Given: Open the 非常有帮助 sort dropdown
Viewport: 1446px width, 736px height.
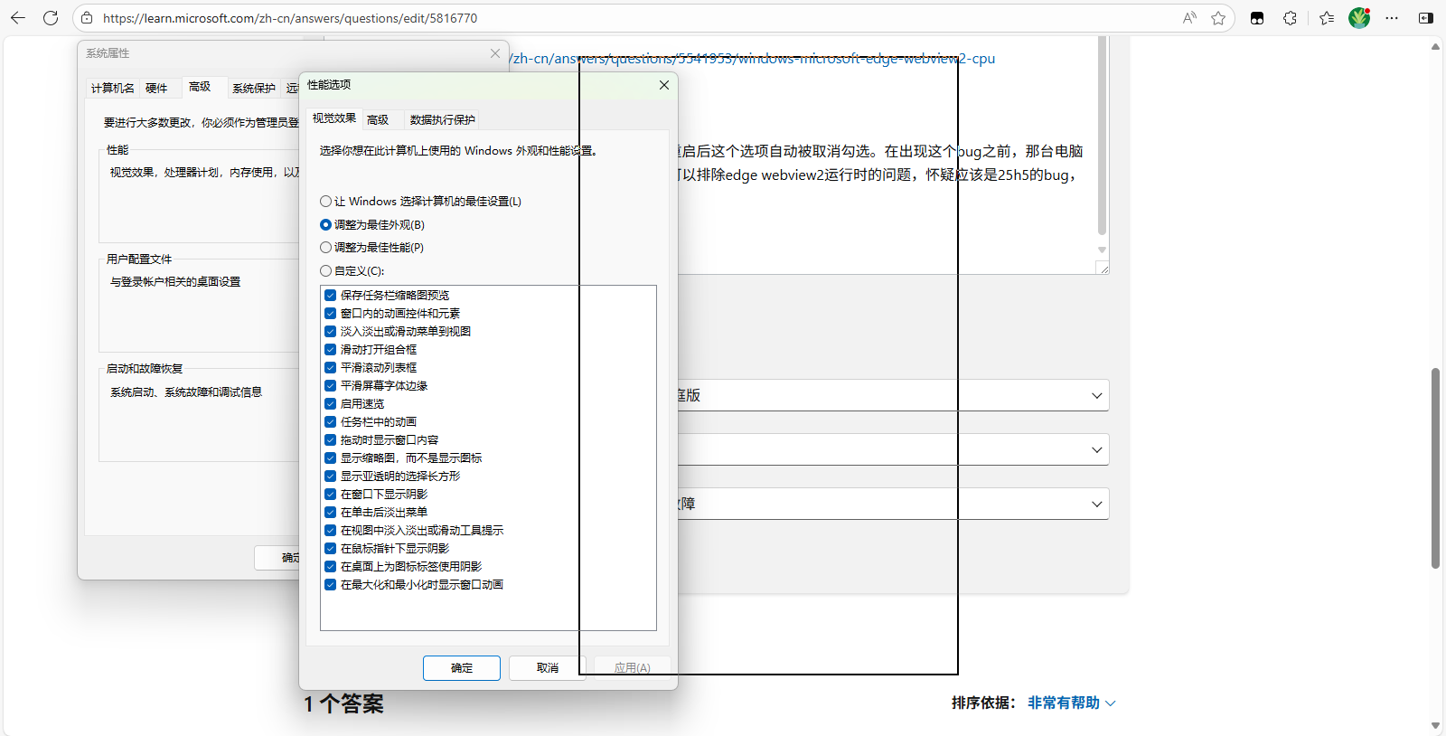Looking at the screenshot, I should tap(1072, 703).
